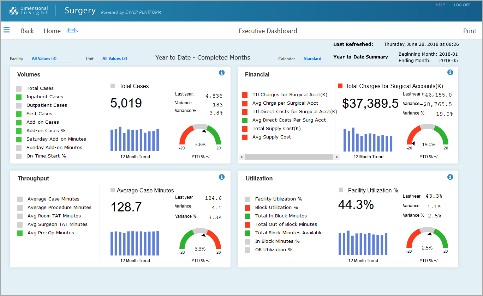Screen dimensions: 483x296
Task: Click the LOG OFF link
Action: (462, 5)
